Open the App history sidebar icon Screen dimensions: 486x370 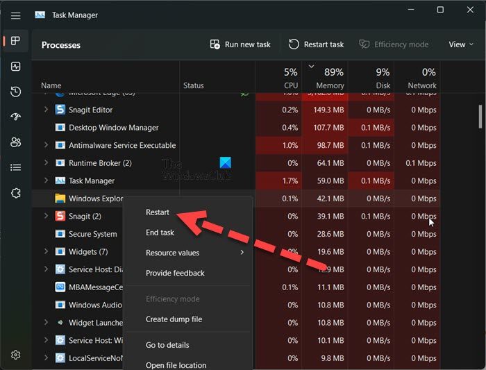click(15, 92)
